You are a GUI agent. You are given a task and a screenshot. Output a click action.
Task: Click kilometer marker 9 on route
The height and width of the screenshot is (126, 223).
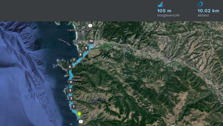[86, 48]
